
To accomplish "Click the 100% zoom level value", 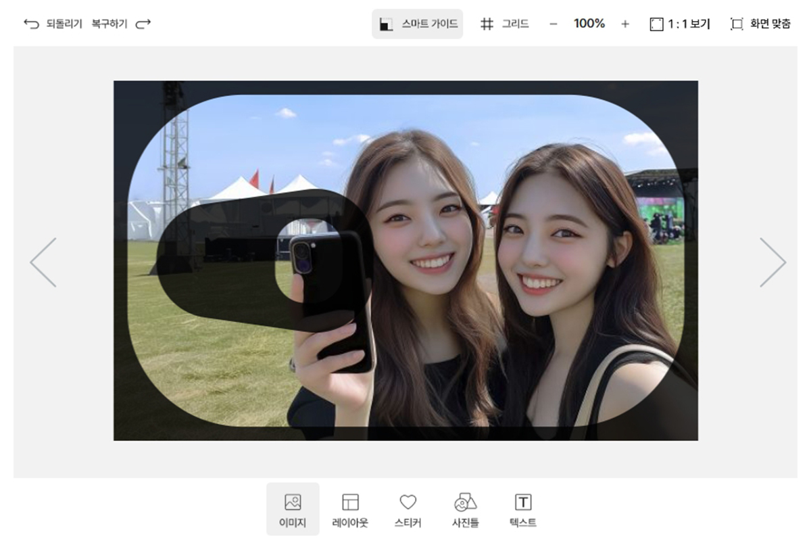I will click(589, 24).
